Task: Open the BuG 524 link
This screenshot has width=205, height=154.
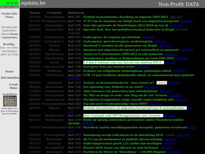Action: pos(175,95)
